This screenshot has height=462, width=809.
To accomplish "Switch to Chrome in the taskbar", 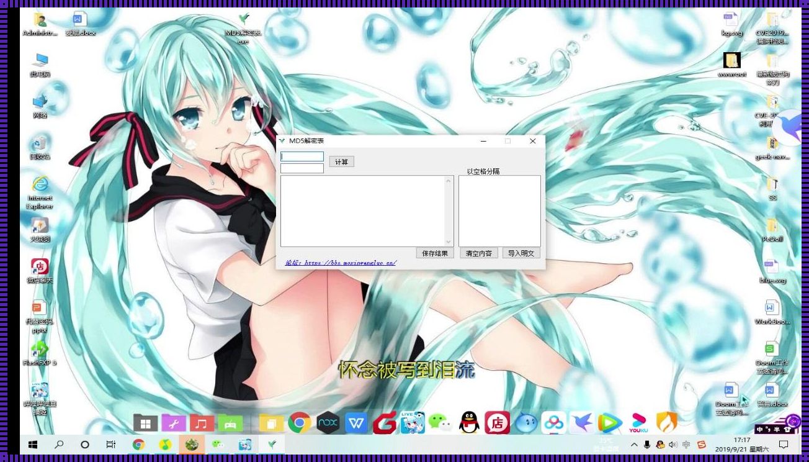I will (x=138, y=445).
